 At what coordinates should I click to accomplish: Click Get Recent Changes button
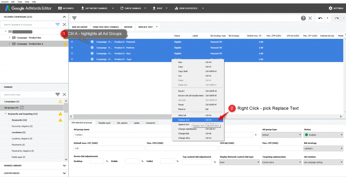coord(94,8)
